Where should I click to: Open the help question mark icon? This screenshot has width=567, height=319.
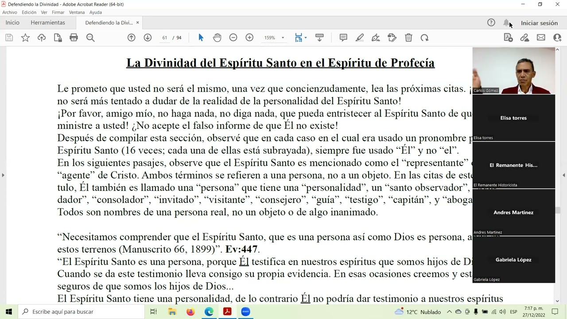(x=491, y=23)
